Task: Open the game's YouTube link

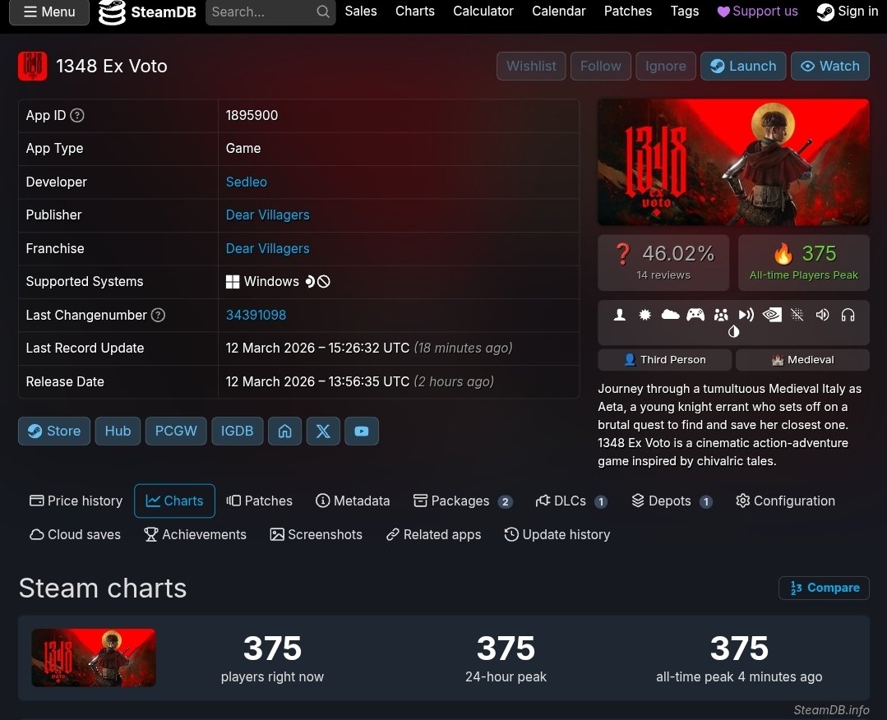Action: 362,431
